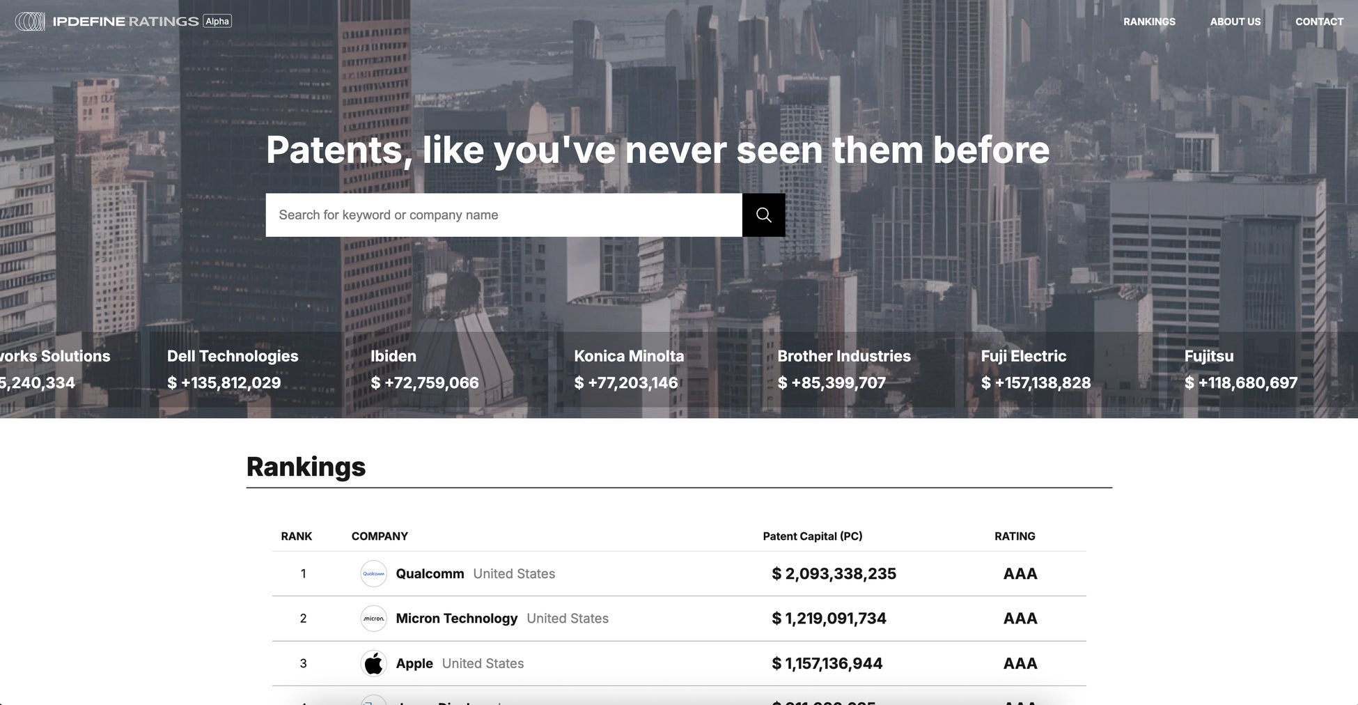Open the About Us page
This screenshot has width=1358, height=705.
[x=1235, y=22]
